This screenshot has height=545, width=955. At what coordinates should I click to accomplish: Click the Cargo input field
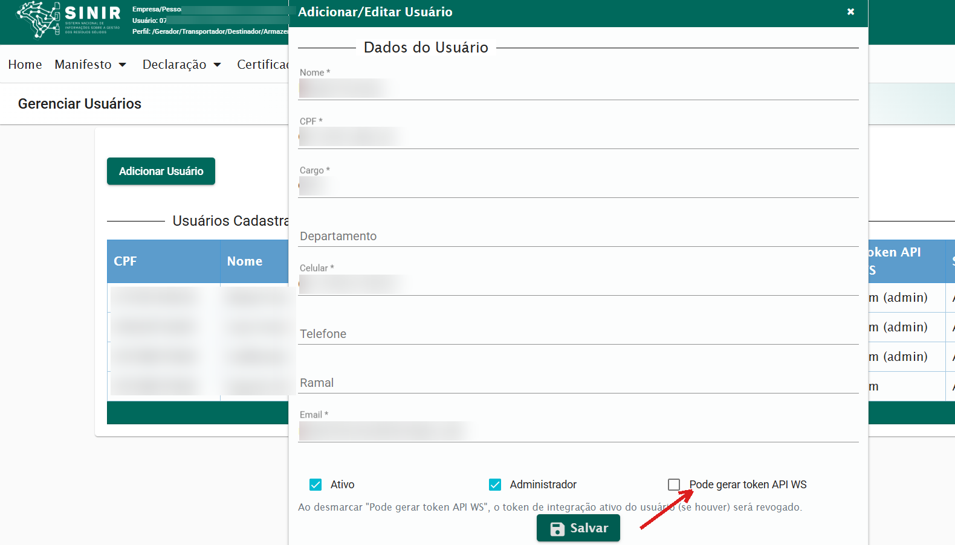[x=578, y=186]
